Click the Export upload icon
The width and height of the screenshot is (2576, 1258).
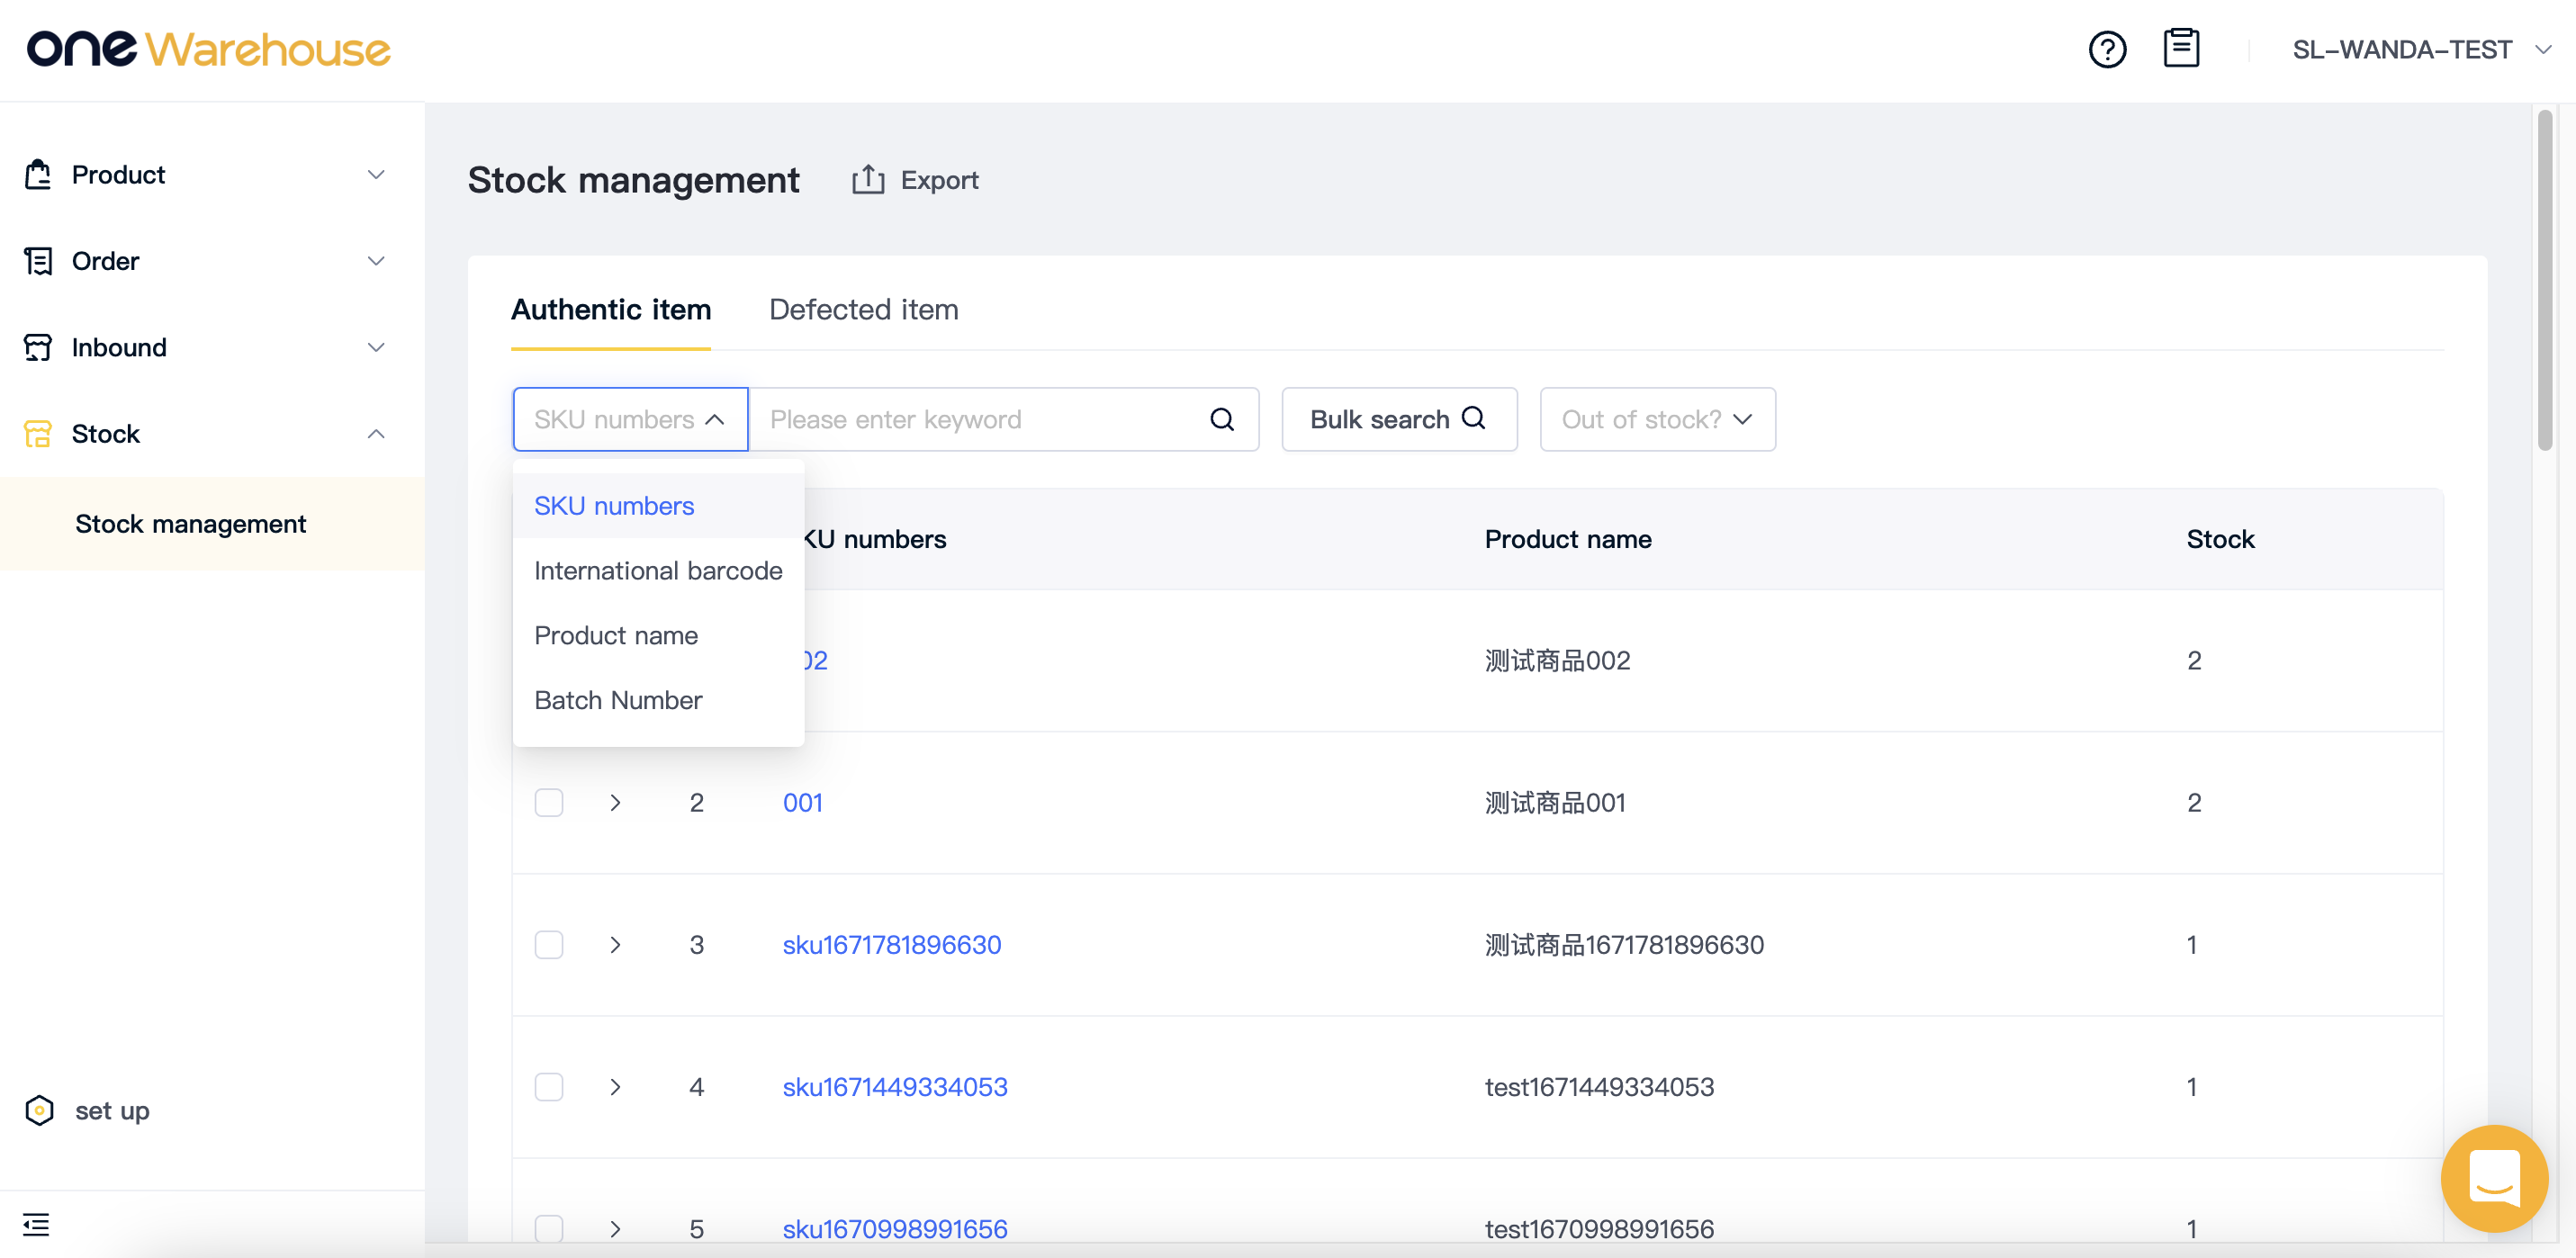tap(868, 180)
